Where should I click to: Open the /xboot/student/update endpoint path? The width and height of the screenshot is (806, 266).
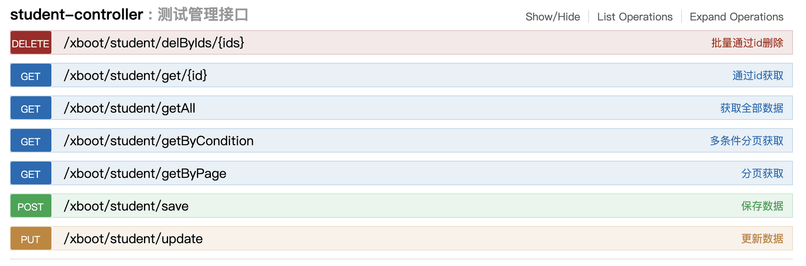133,239
